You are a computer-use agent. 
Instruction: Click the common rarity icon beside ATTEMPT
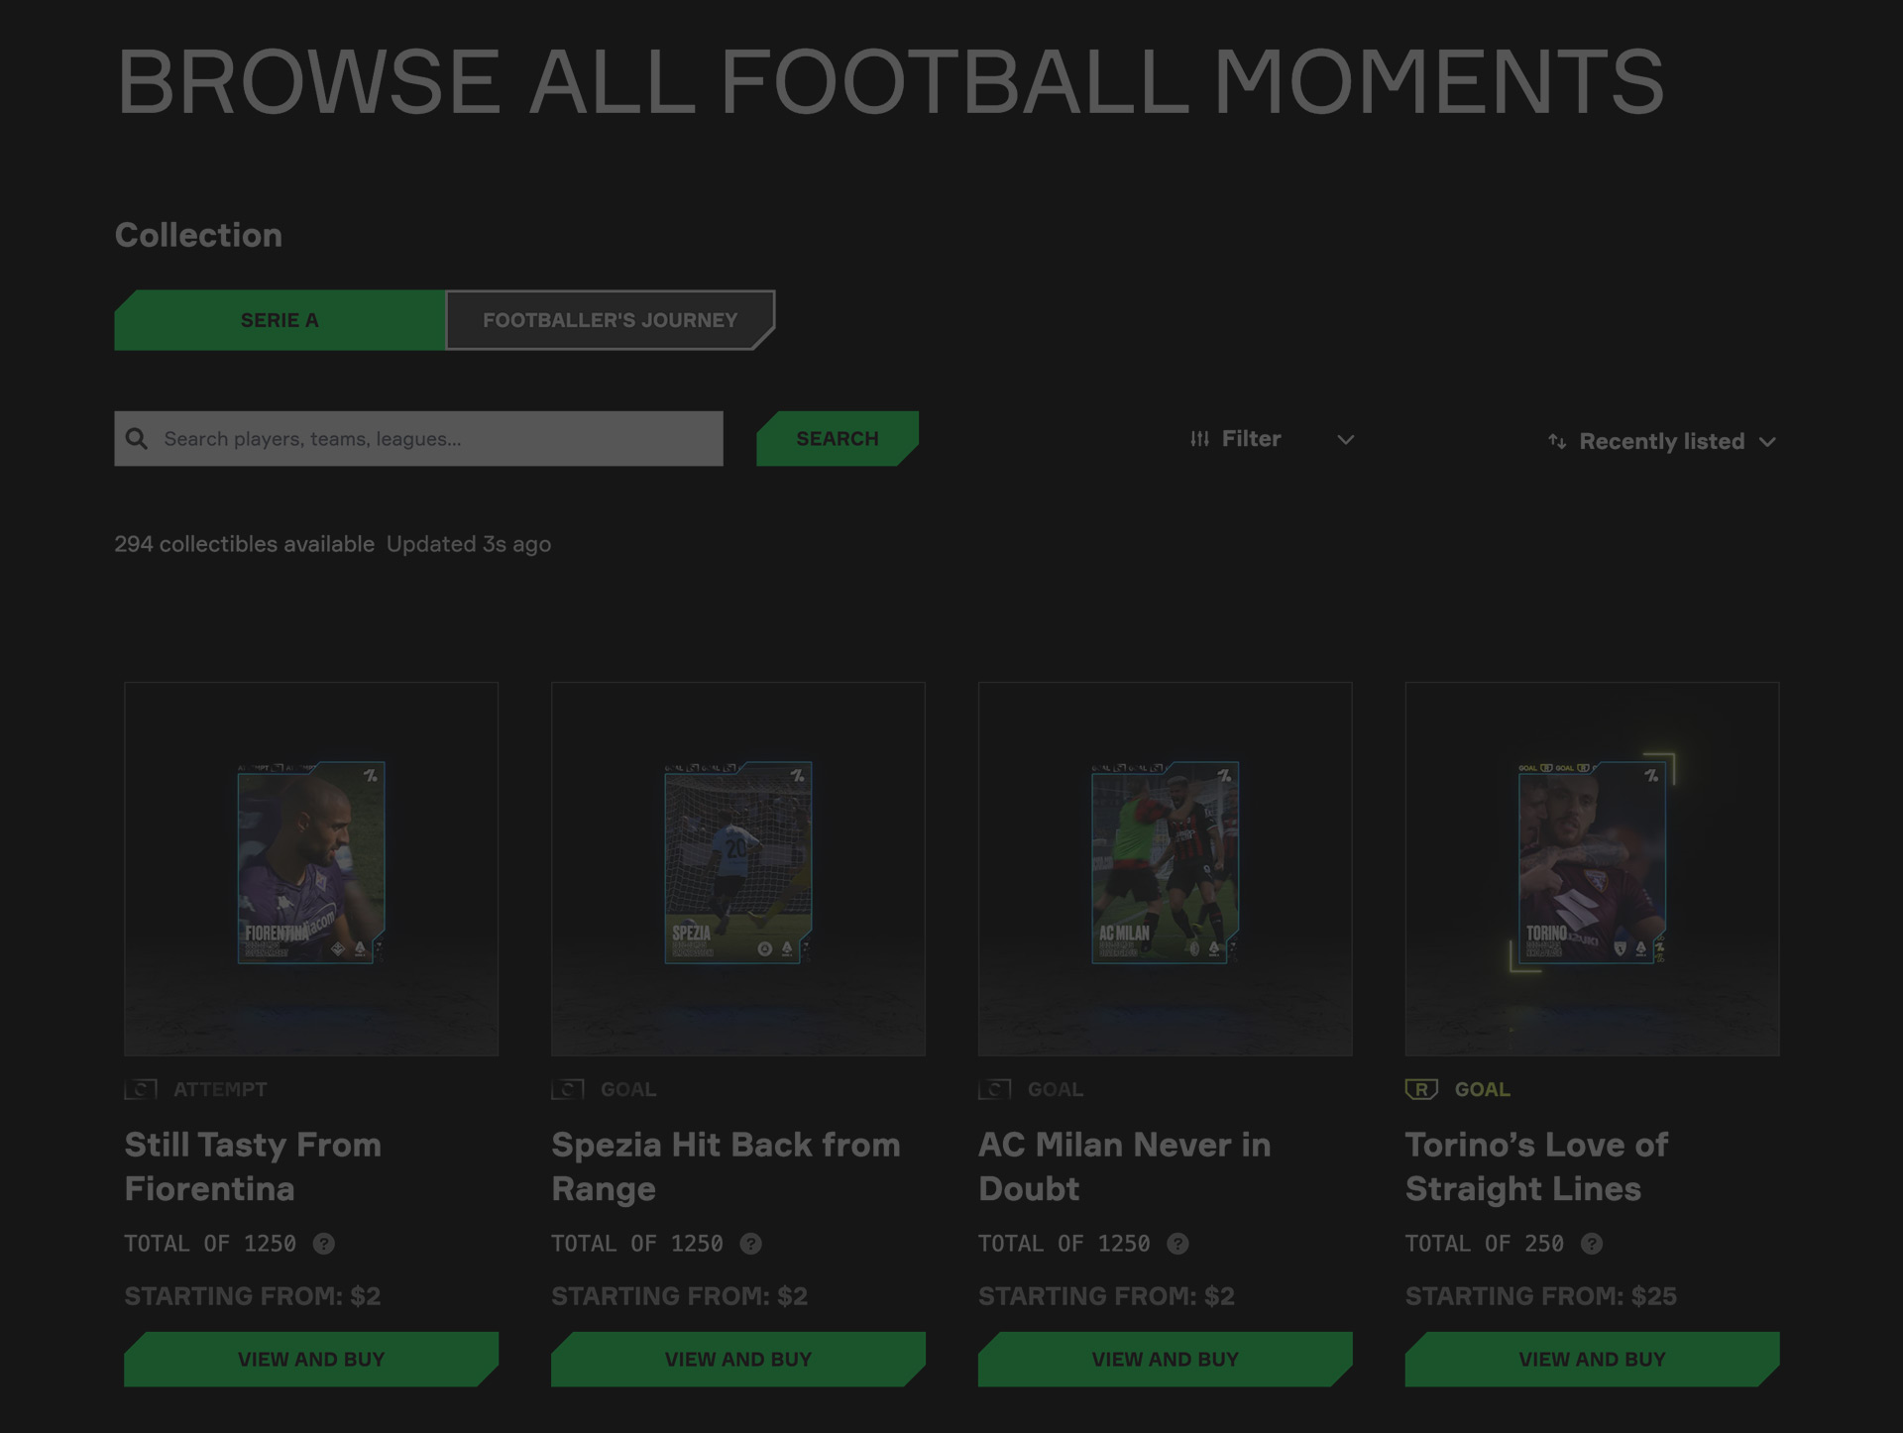coord(141,1089)
